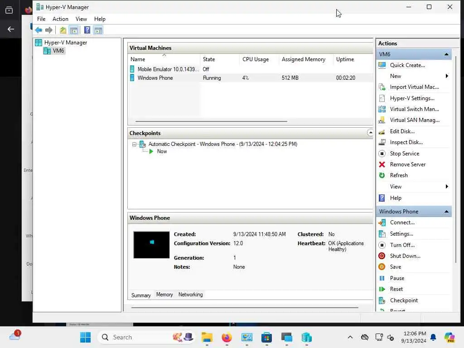Expand the New submenu arrow

point(446,76)
